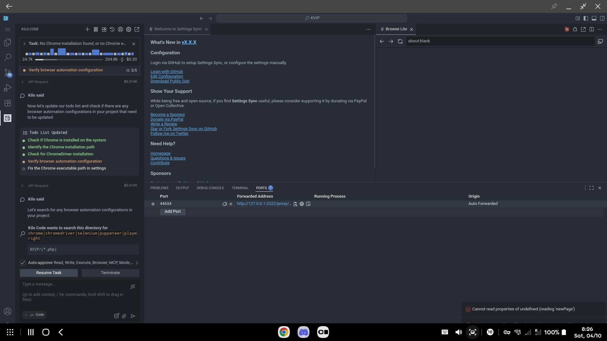
Task: Open the Code mode selector dropdown
Action: click(35, 315)
